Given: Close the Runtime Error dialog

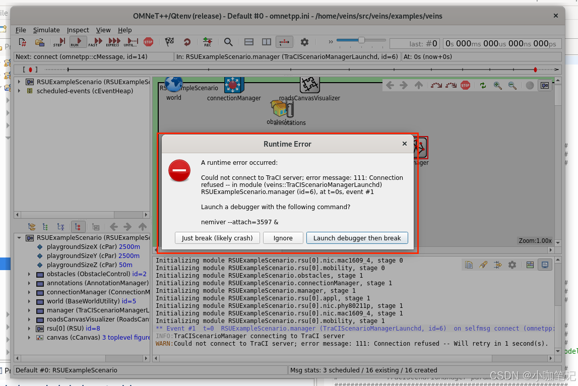Looking at the screenshot, I should click(404, 144).
